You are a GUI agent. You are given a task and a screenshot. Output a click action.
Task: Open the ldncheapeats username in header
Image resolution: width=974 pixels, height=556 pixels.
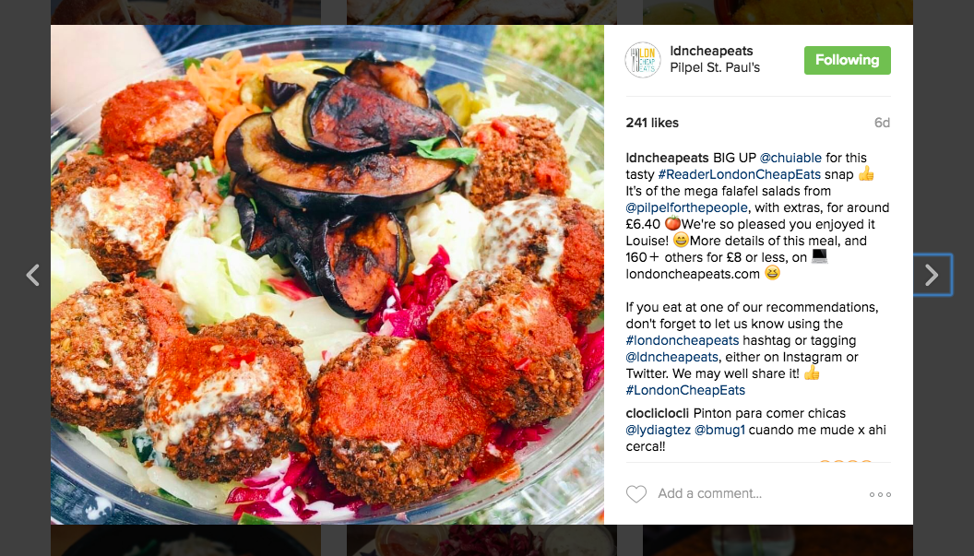point(711,51)
